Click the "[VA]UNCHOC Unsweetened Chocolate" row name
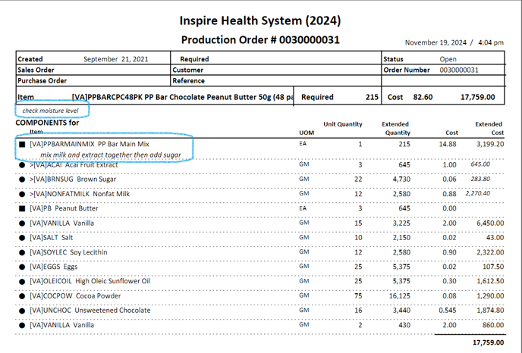 [90, 311]
